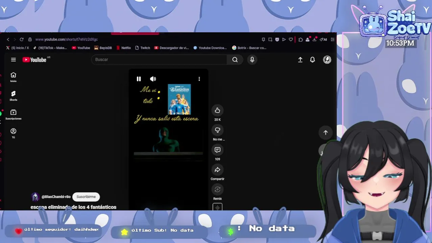Click the shield icon in browser toolbar
The width and height of the screenshot is (432, 243).
coord(277,39)
